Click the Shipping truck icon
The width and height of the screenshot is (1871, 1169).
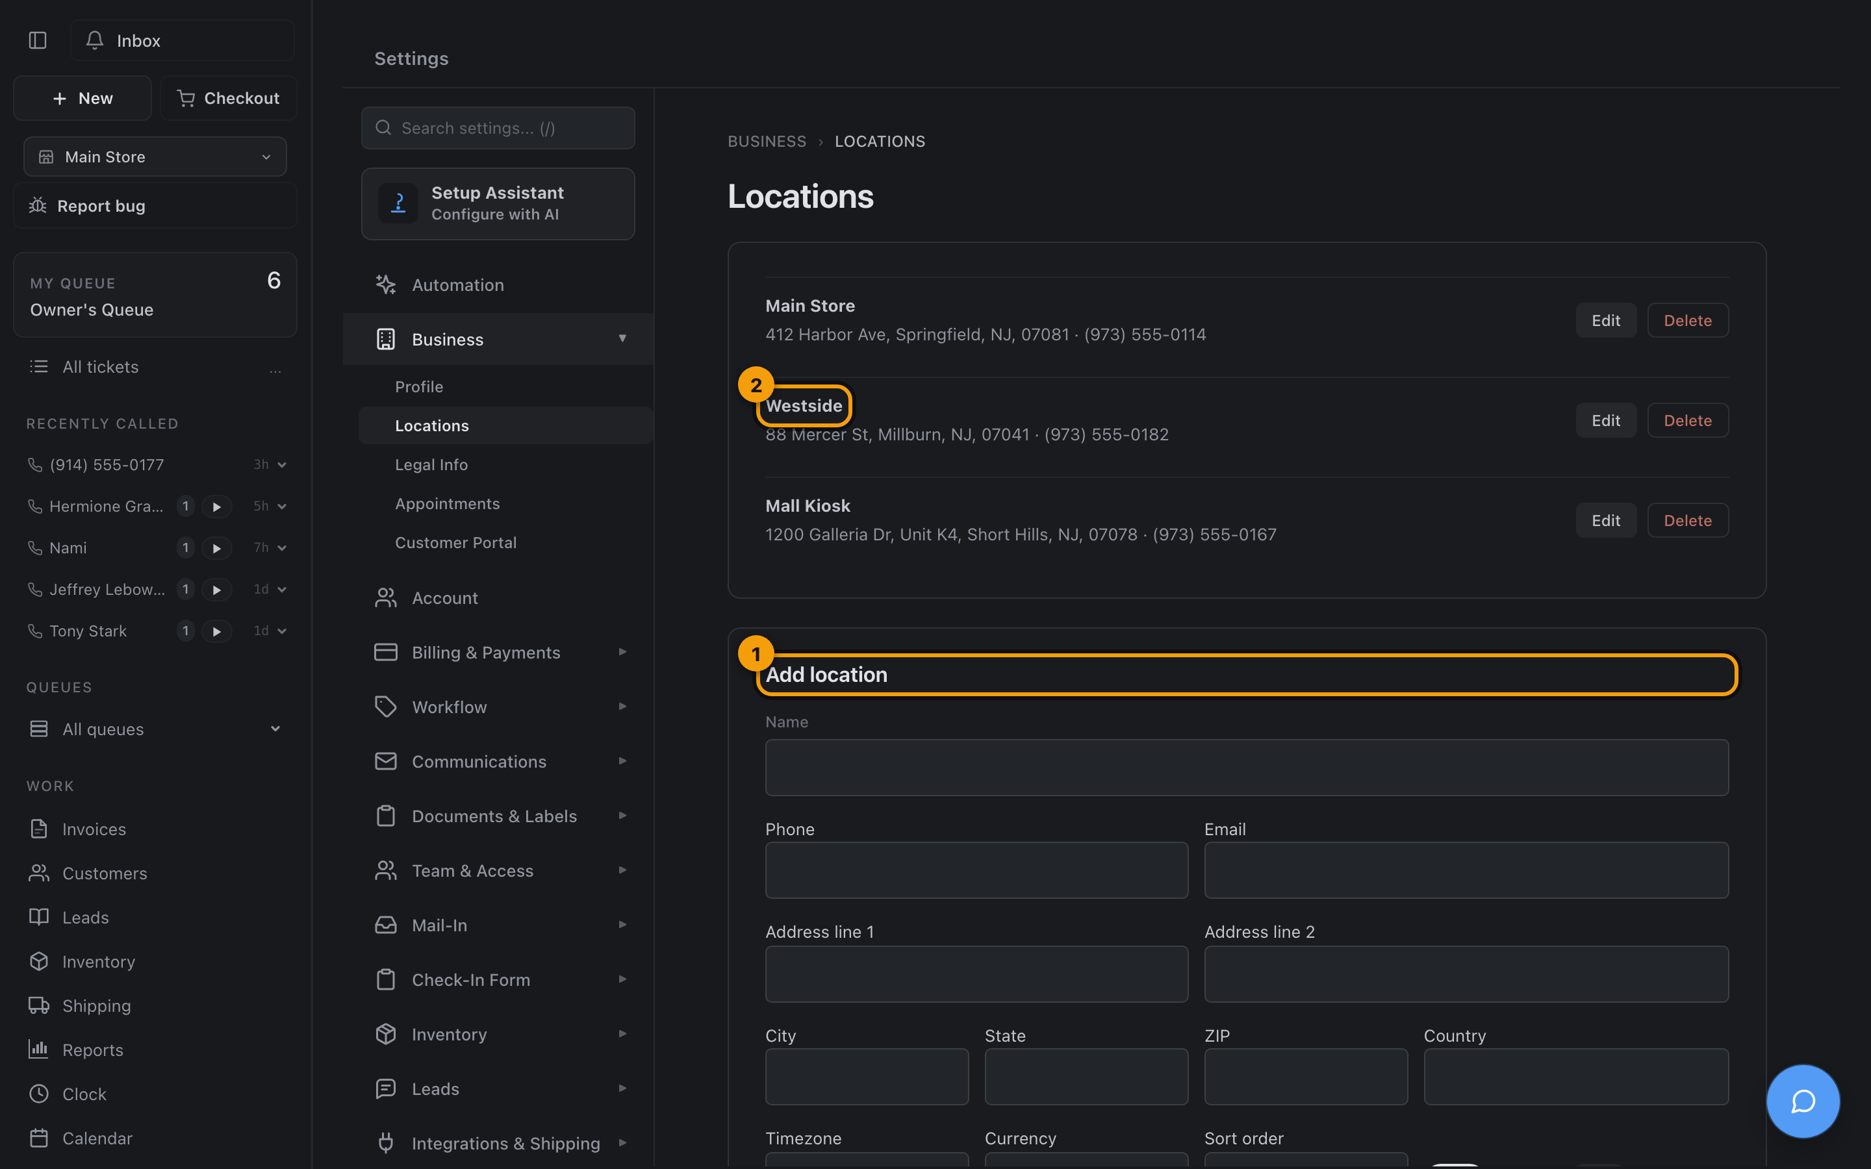coord(39,1005)
